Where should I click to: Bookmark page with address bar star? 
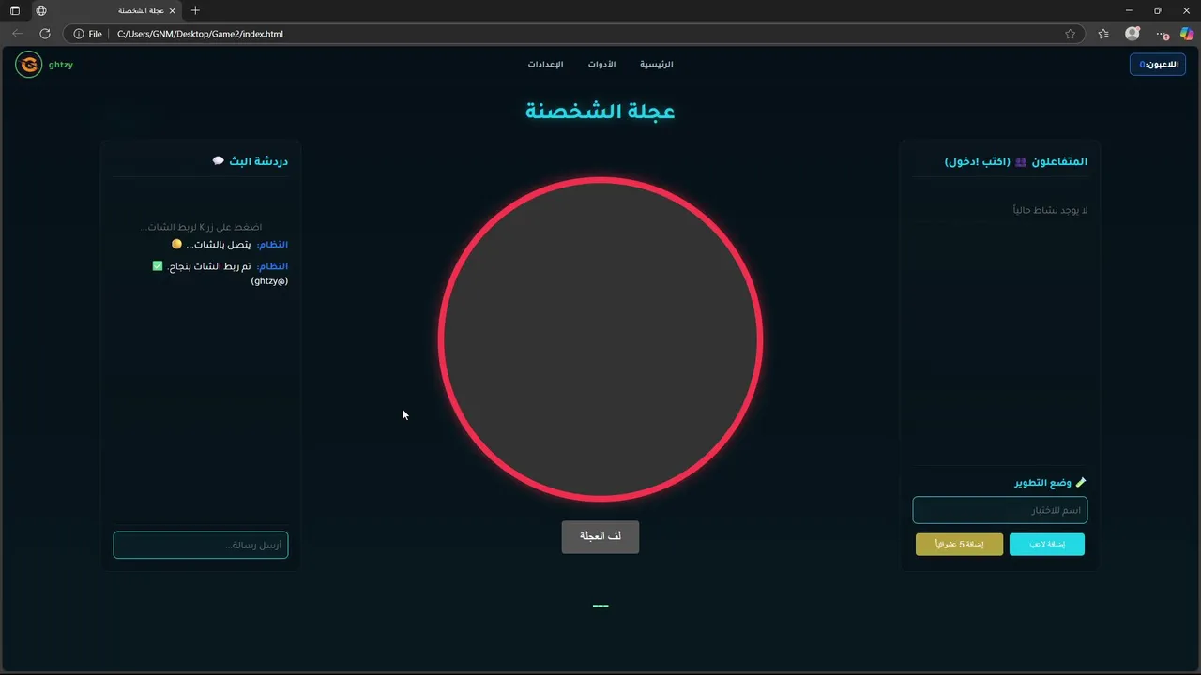click(x=1070, y=34)
